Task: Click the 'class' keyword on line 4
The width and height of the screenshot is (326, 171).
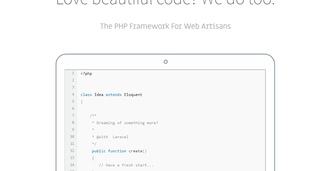Action: point(86,95)
